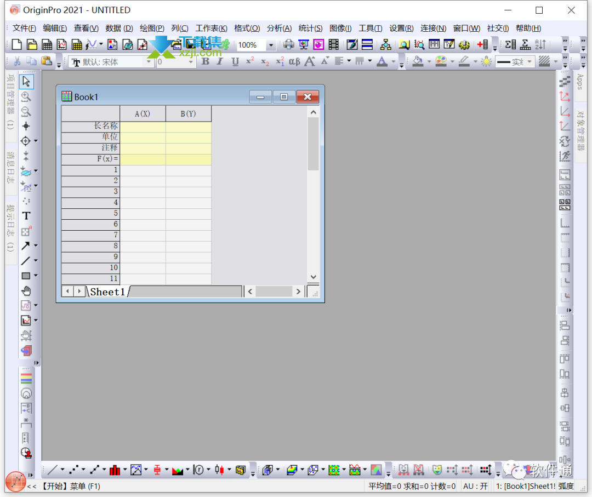The image size is (592, 497).
Task: Click the 单位 cell under B(Y)
Action: tap(189, 137)
